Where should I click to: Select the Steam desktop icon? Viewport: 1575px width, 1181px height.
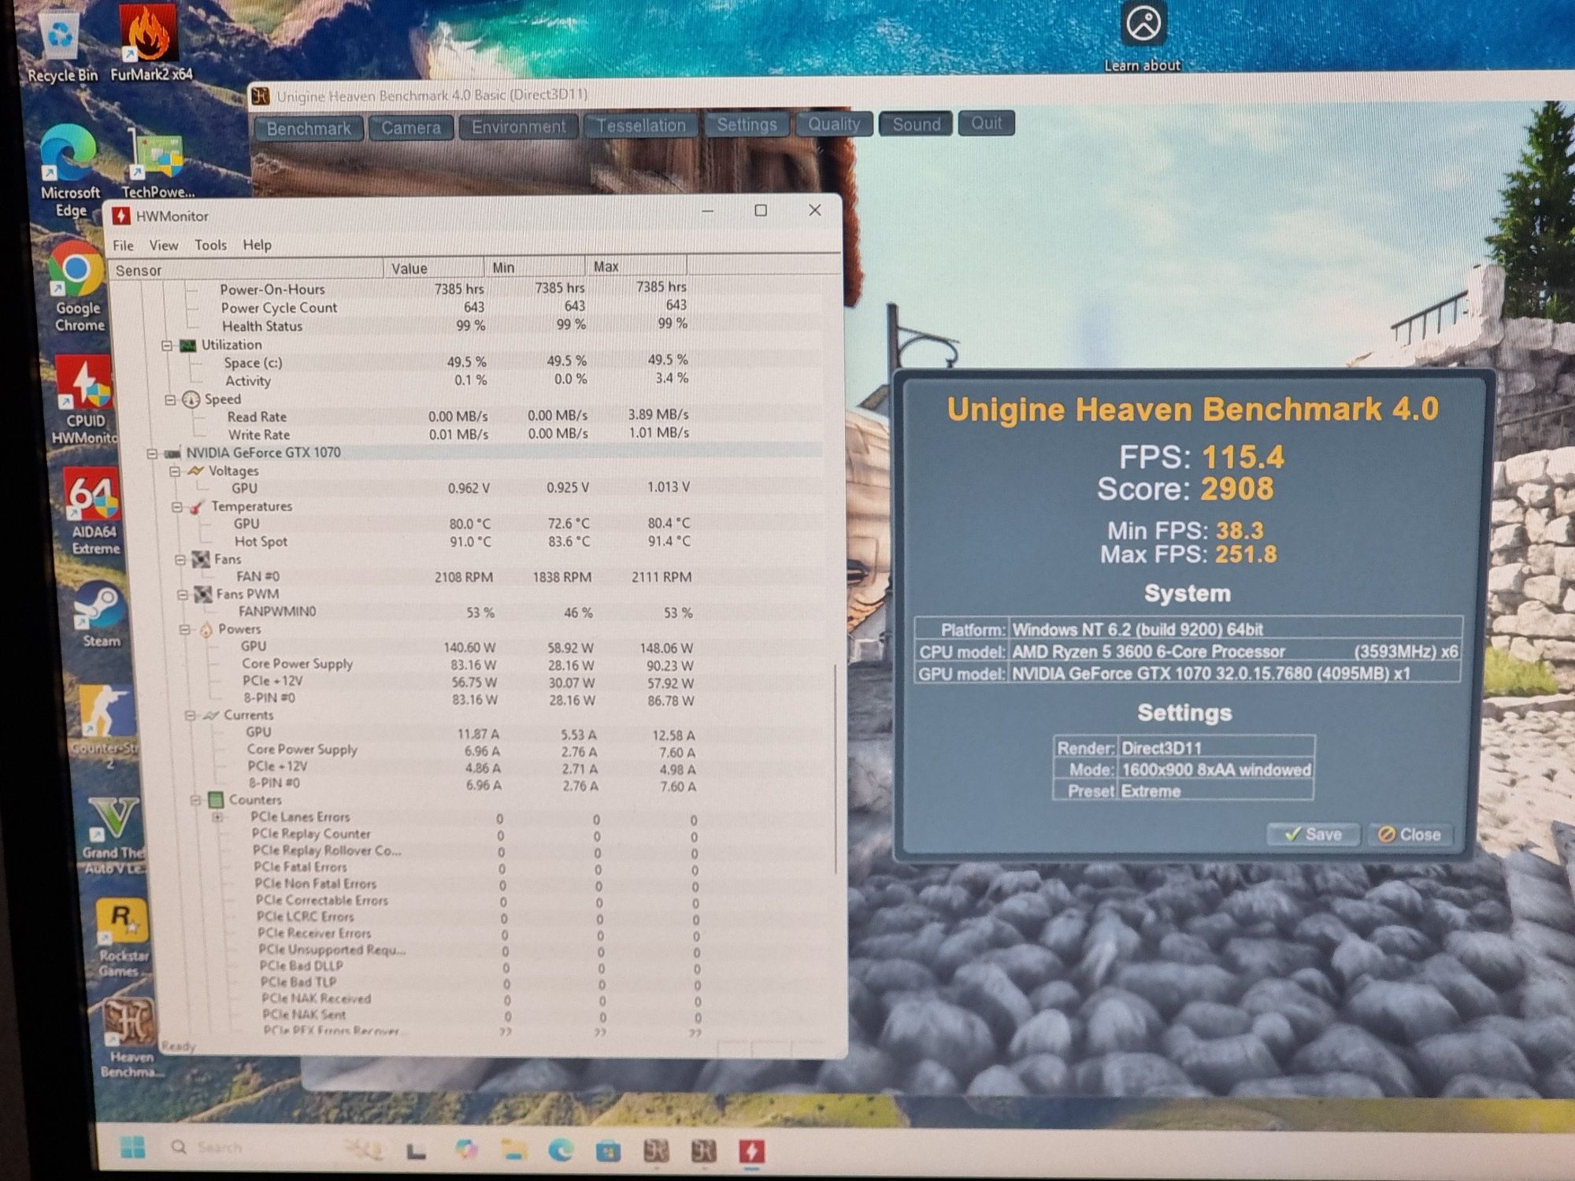point(101,614)
